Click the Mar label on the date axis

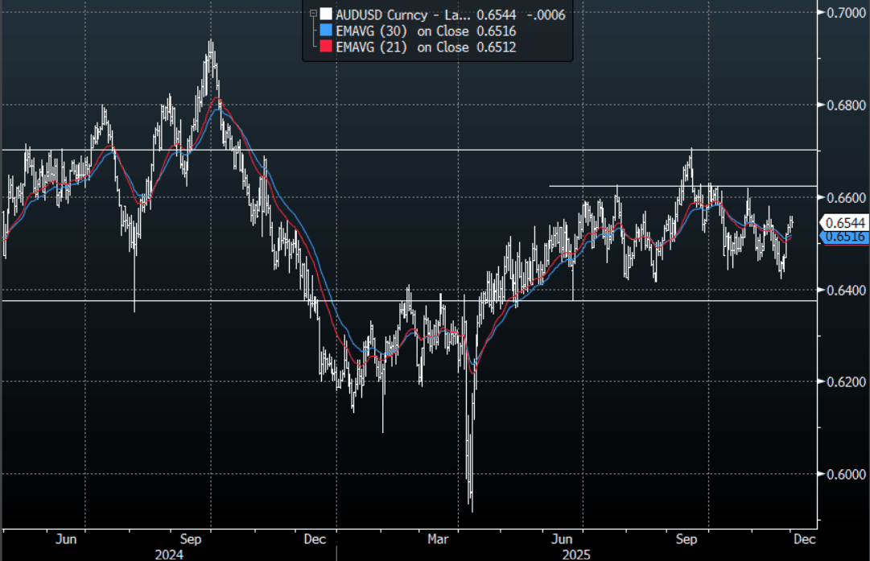(439, 538)
